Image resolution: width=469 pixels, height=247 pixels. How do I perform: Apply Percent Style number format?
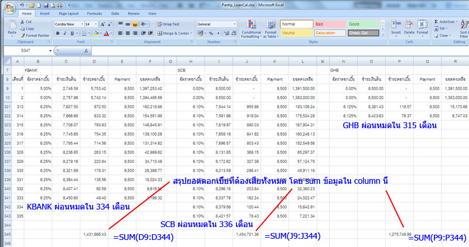click(x=211, y=33)
